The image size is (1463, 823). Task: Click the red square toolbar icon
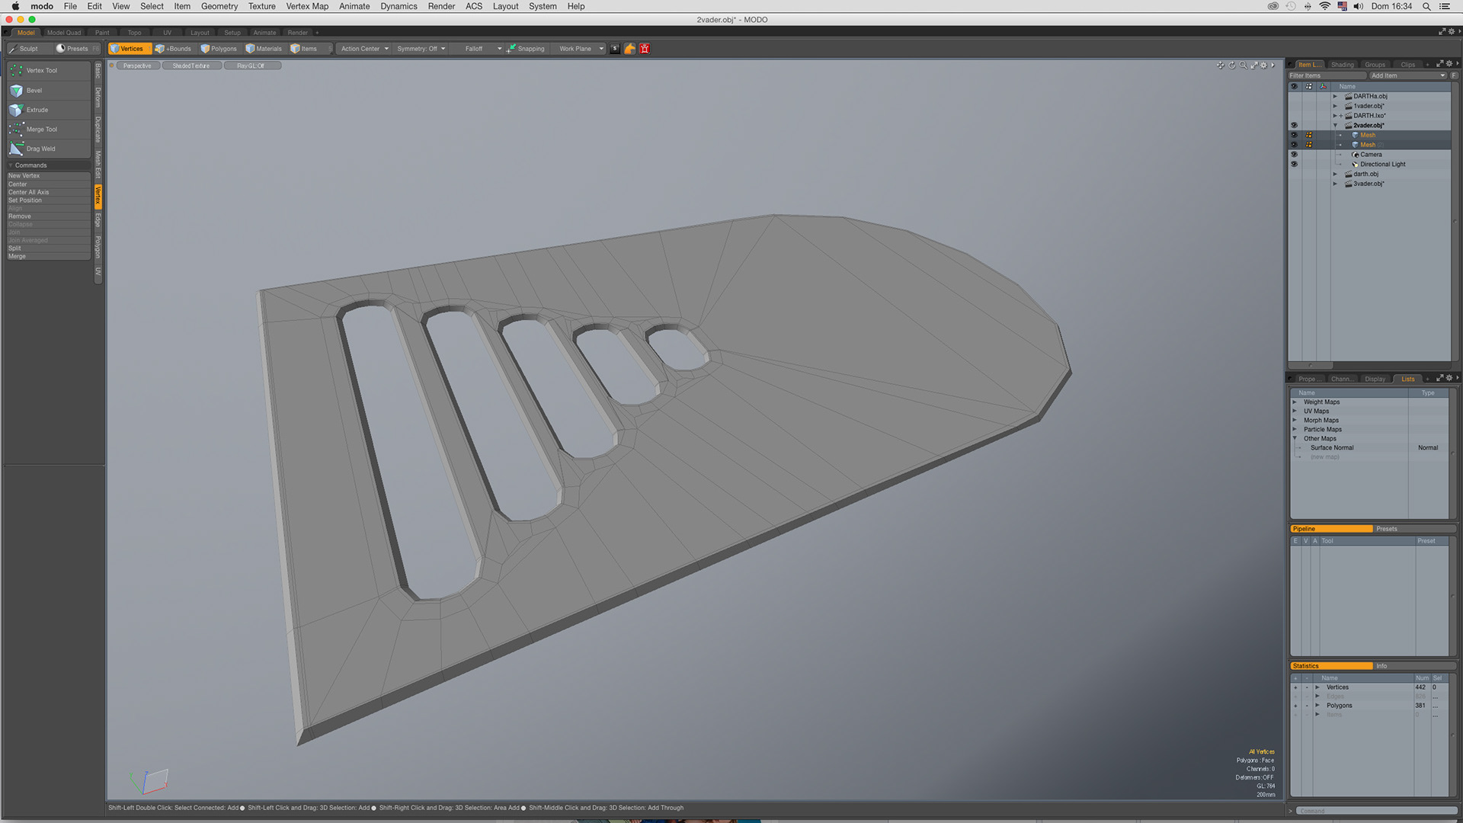point(645,49)
